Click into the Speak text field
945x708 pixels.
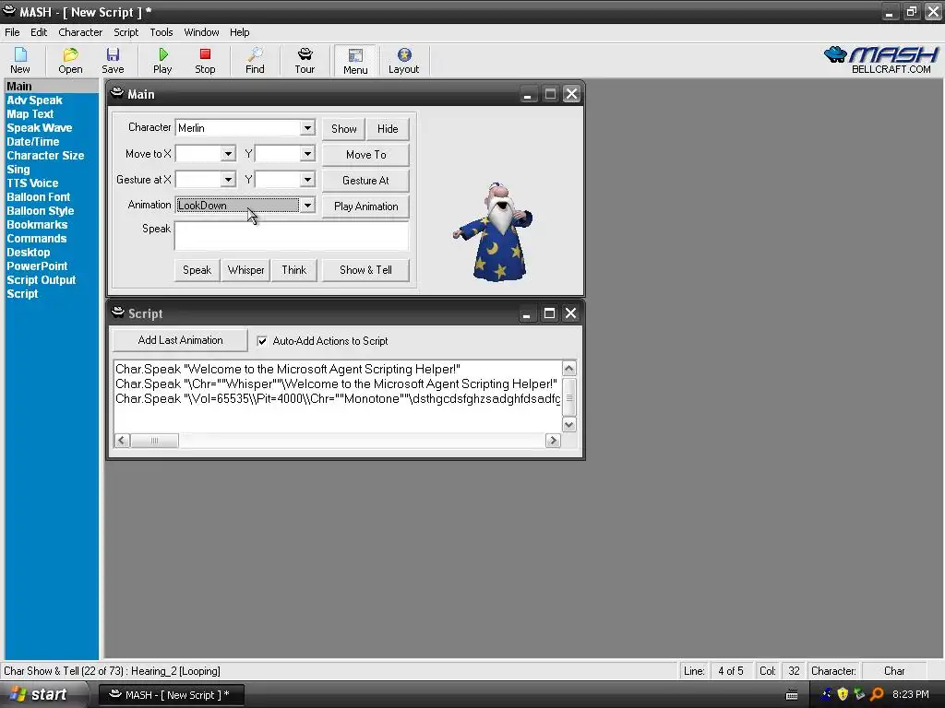[292, 236]
